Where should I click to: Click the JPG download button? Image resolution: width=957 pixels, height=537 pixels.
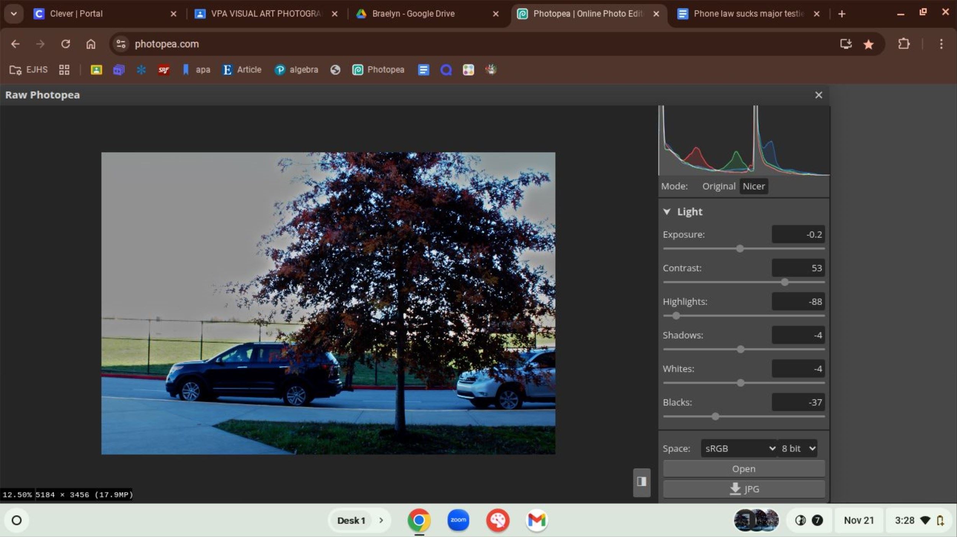click(743, 489)
